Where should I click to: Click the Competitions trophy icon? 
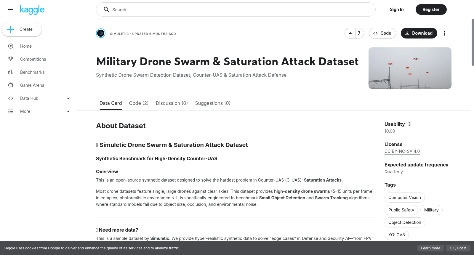click(11, 59)
